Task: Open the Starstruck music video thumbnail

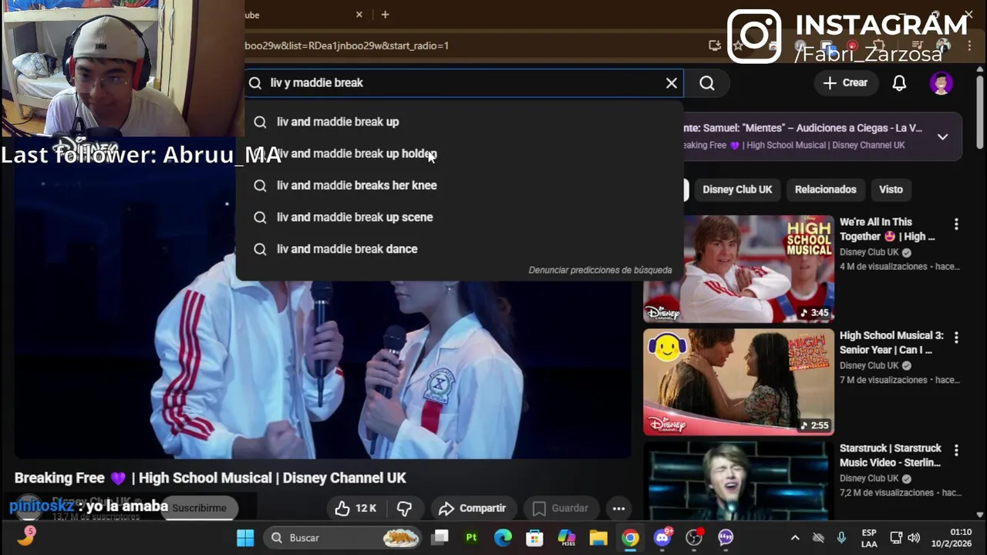Action: 739,481
